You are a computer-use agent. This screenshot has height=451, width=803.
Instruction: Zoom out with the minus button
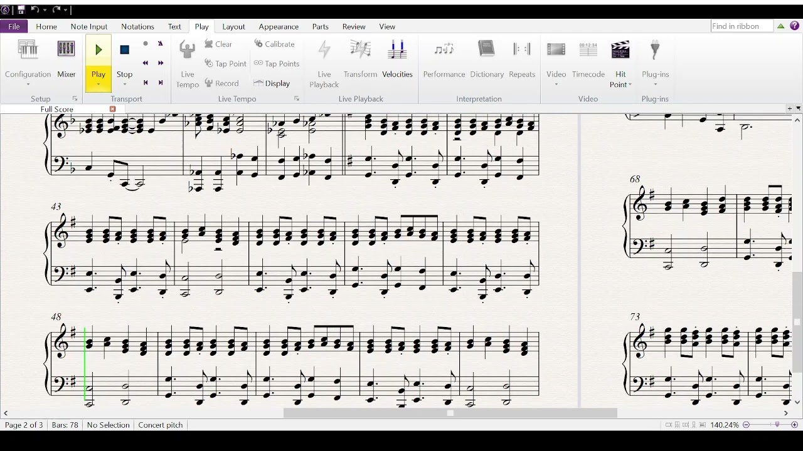click(x=747, y=425)
